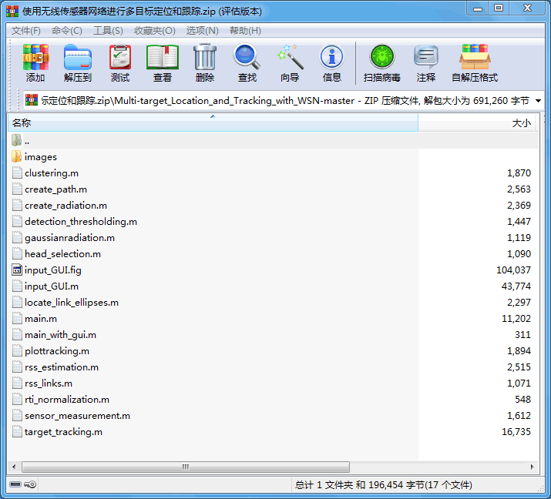Minimize the WinRAR window
The image size is (551, 499).
(x=478, y=8)
